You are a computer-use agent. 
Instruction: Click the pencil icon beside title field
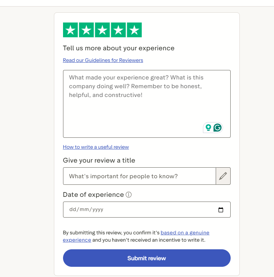pyautogui.click(x=223, y=176)
